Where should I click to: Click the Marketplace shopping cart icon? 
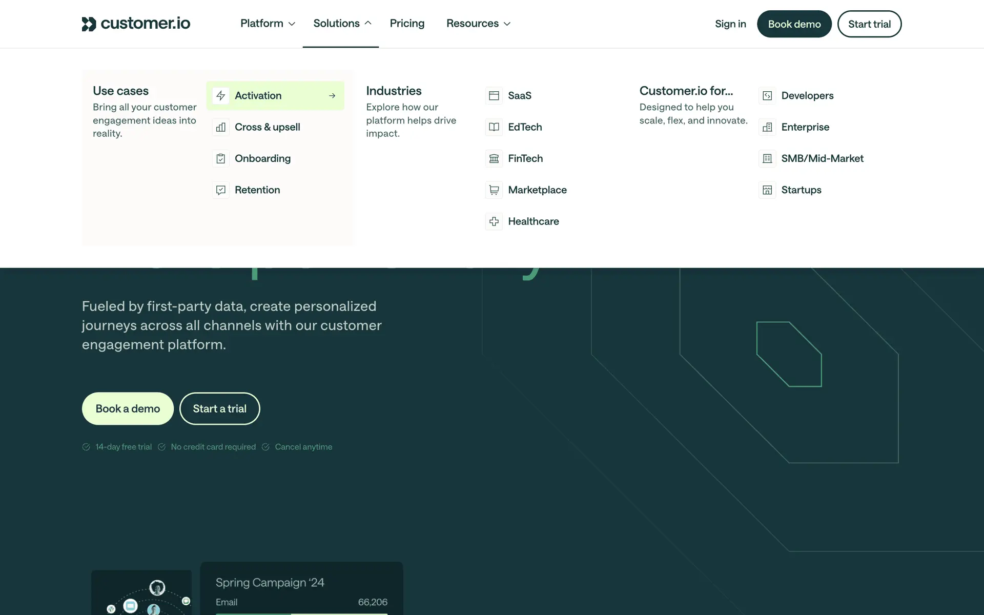pos(494,190)
